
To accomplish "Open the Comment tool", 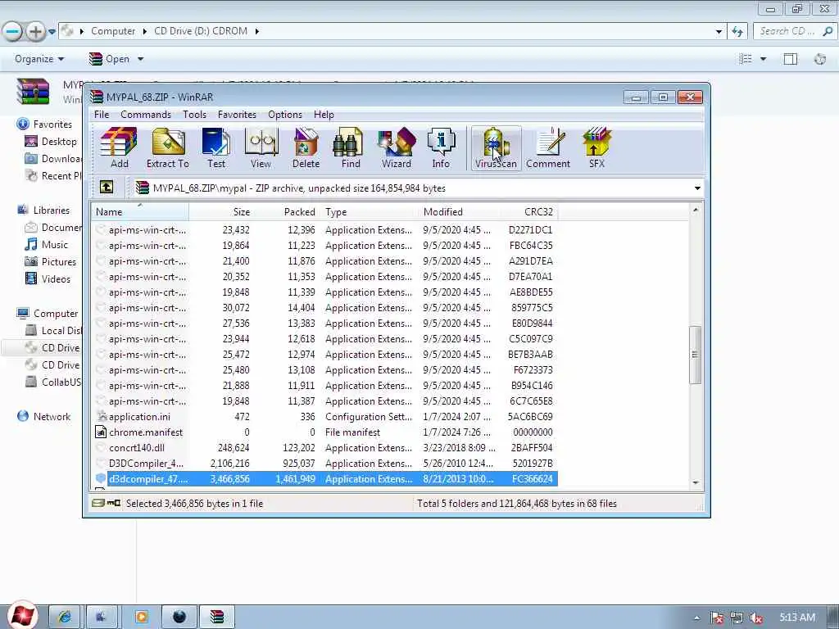I will [548, 148].
